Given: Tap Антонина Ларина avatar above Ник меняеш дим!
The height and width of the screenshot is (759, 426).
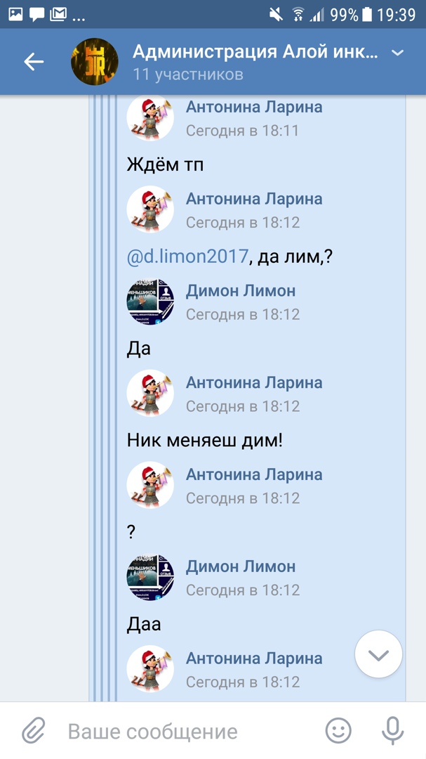Looking at the screenshot, I should 150,393.
